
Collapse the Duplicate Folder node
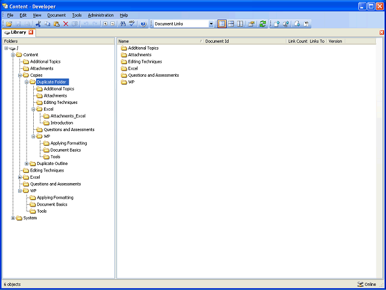27,82
